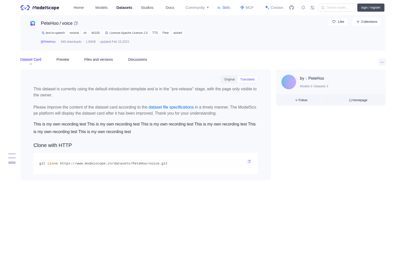This screenshot has height=253, width=406.
Task: Click the PeteHoo owner name in title
Action: tap(50, 23)
